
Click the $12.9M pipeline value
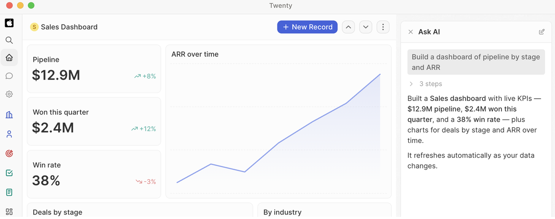coord(56,75)
